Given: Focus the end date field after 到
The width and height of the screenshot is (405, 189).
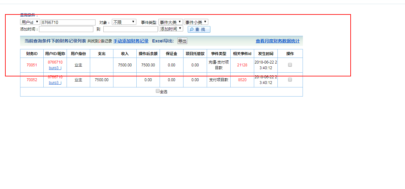Looking at the screenshot, I should click(130, 29).
